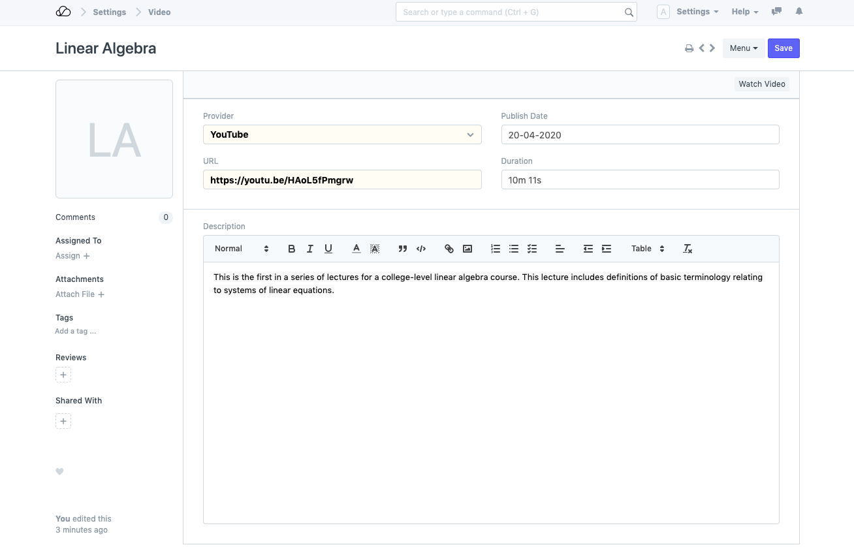Insert a link using the link icon
The height and width of the screenshot is (547, 854).
coord(449,249)
